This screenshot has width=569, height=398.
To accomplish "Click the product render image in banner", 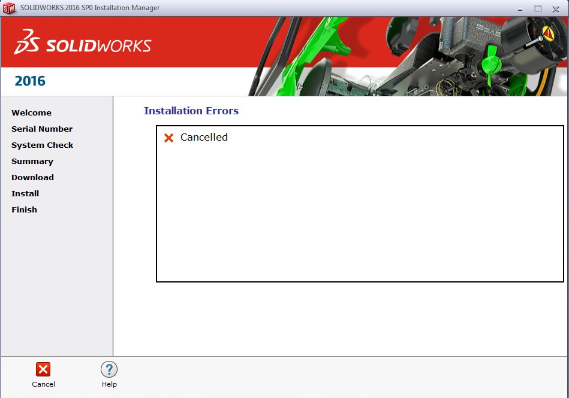I will (x=408, y=56).
